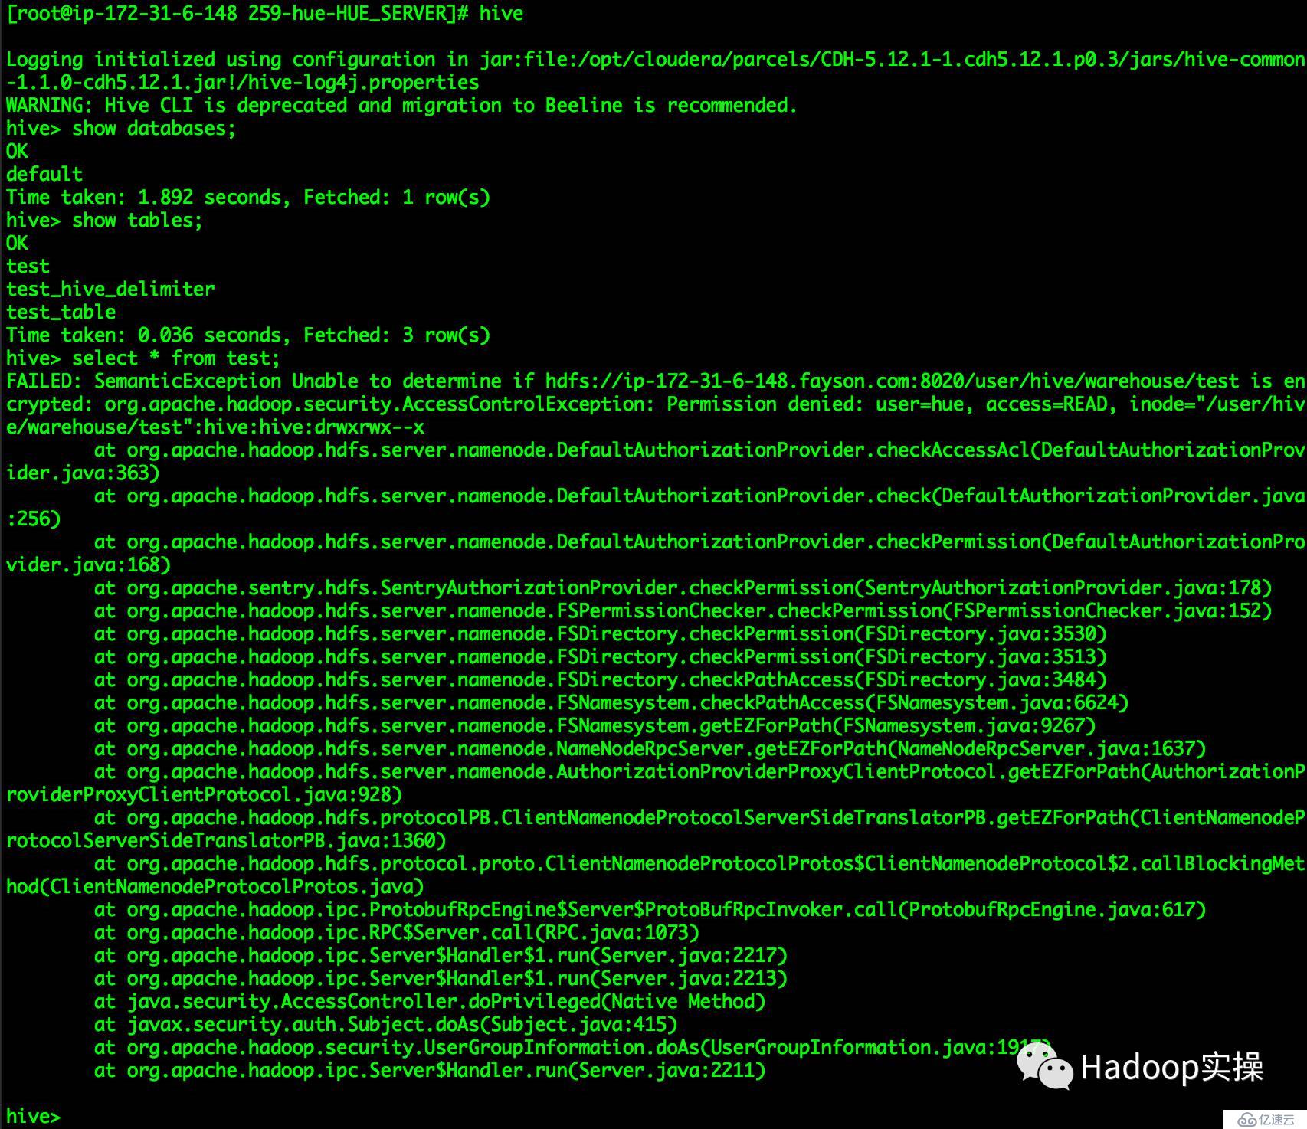Viewport: 1307px width, 1129px height.
Task: Click the 'default' database result row
Action: [44, 175]
